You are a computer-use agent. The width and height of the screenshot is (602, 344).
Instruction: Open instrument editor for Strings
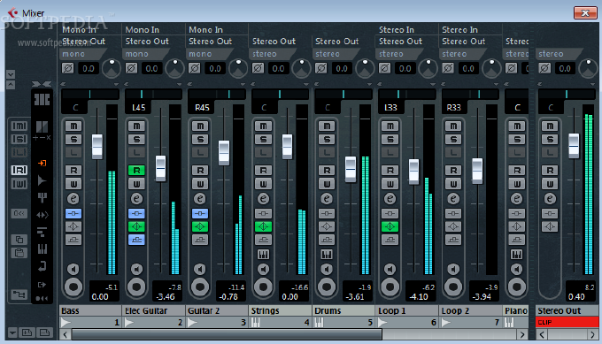pos(264,255)
